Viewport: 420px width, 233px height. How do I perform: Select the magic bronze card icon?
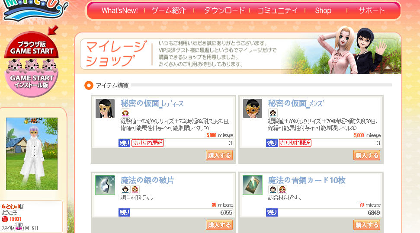click(252, 185)
